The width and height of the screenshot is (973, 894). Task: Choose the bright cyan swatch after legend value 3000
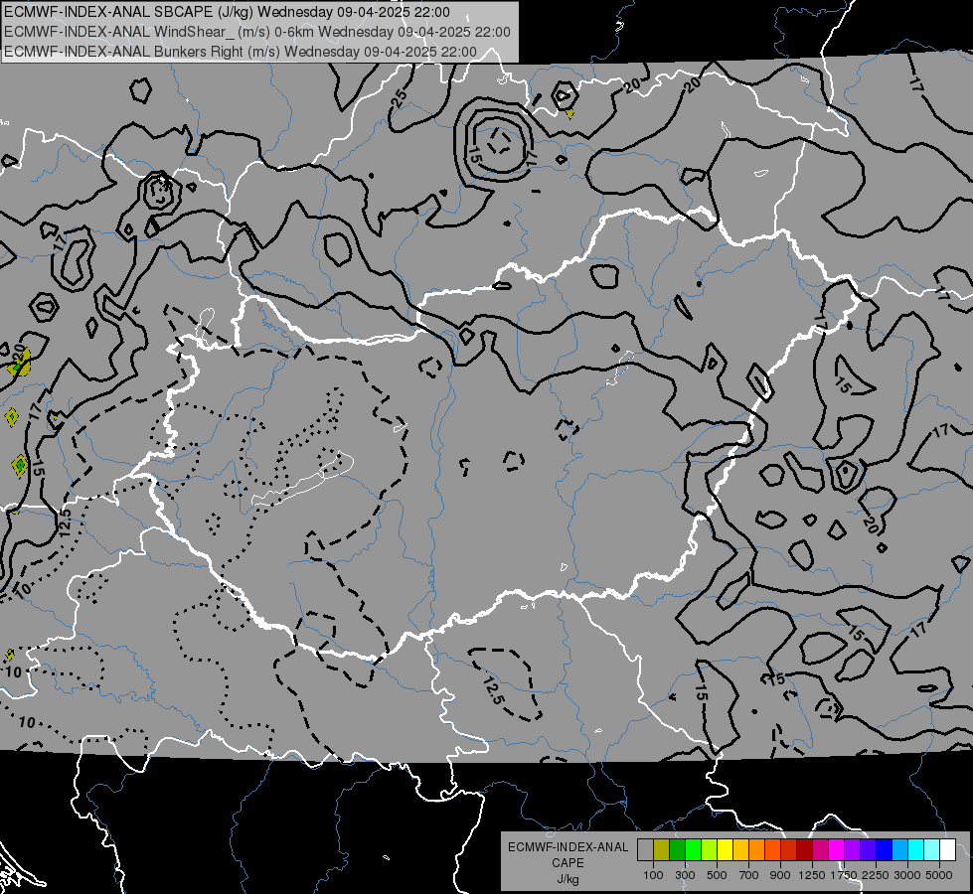click(x=916, y=850)
